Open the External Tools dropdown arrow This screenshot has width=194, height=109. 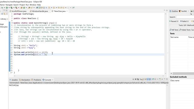pos(18,8)
